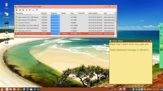The height and width of the screenshot is (91, 163).
Task: Open the Trash desktop icon
Action: [6, 6]
